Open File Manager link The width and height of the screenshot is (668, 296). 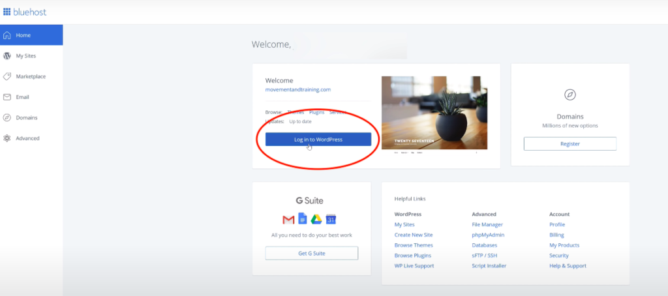[487, 224]
